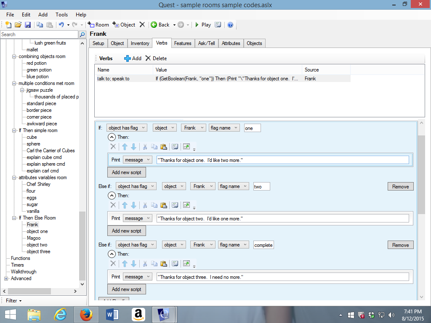Click the script editor vertical scrollbar
The height and width of the screenshot is (323, 431).
[x=421, y=175]
